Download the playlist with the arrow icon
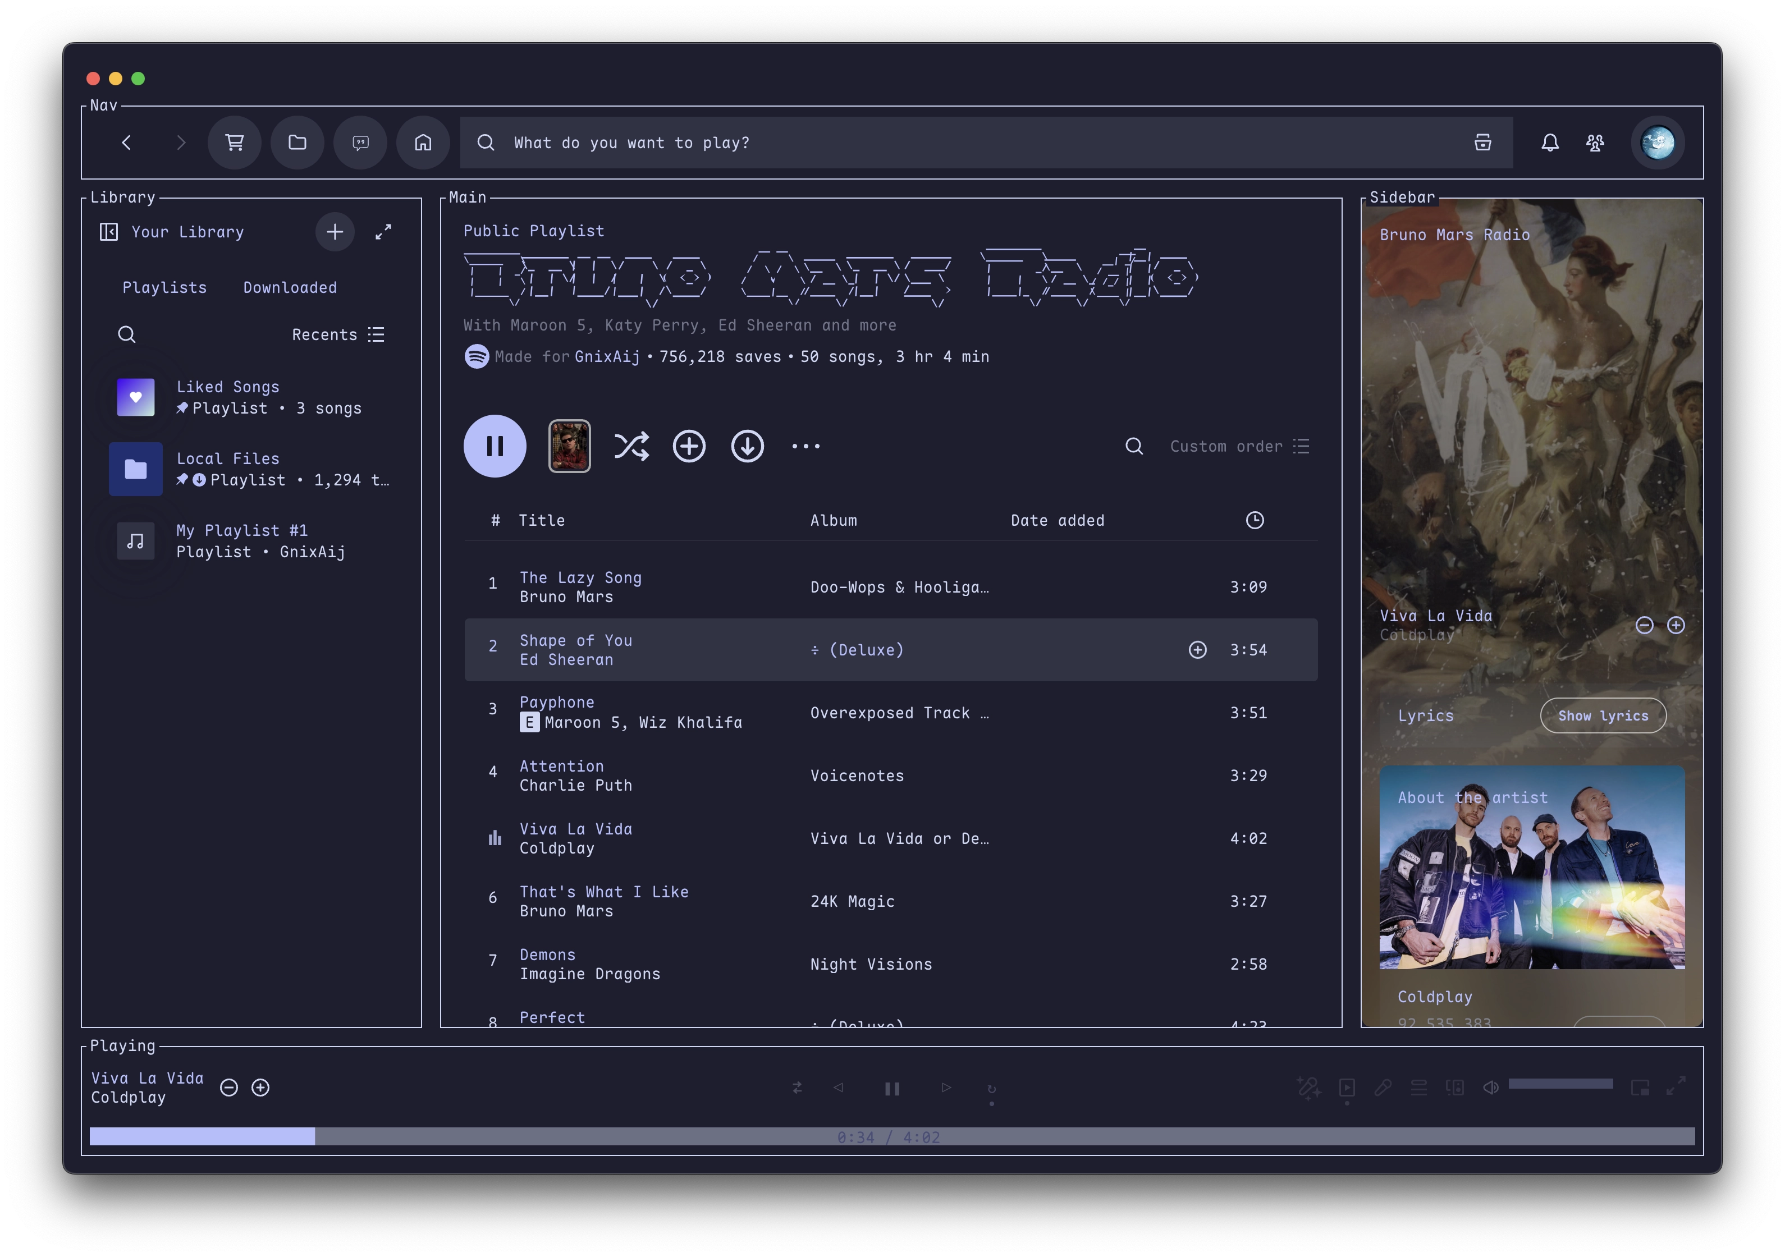 coord(747,446)
